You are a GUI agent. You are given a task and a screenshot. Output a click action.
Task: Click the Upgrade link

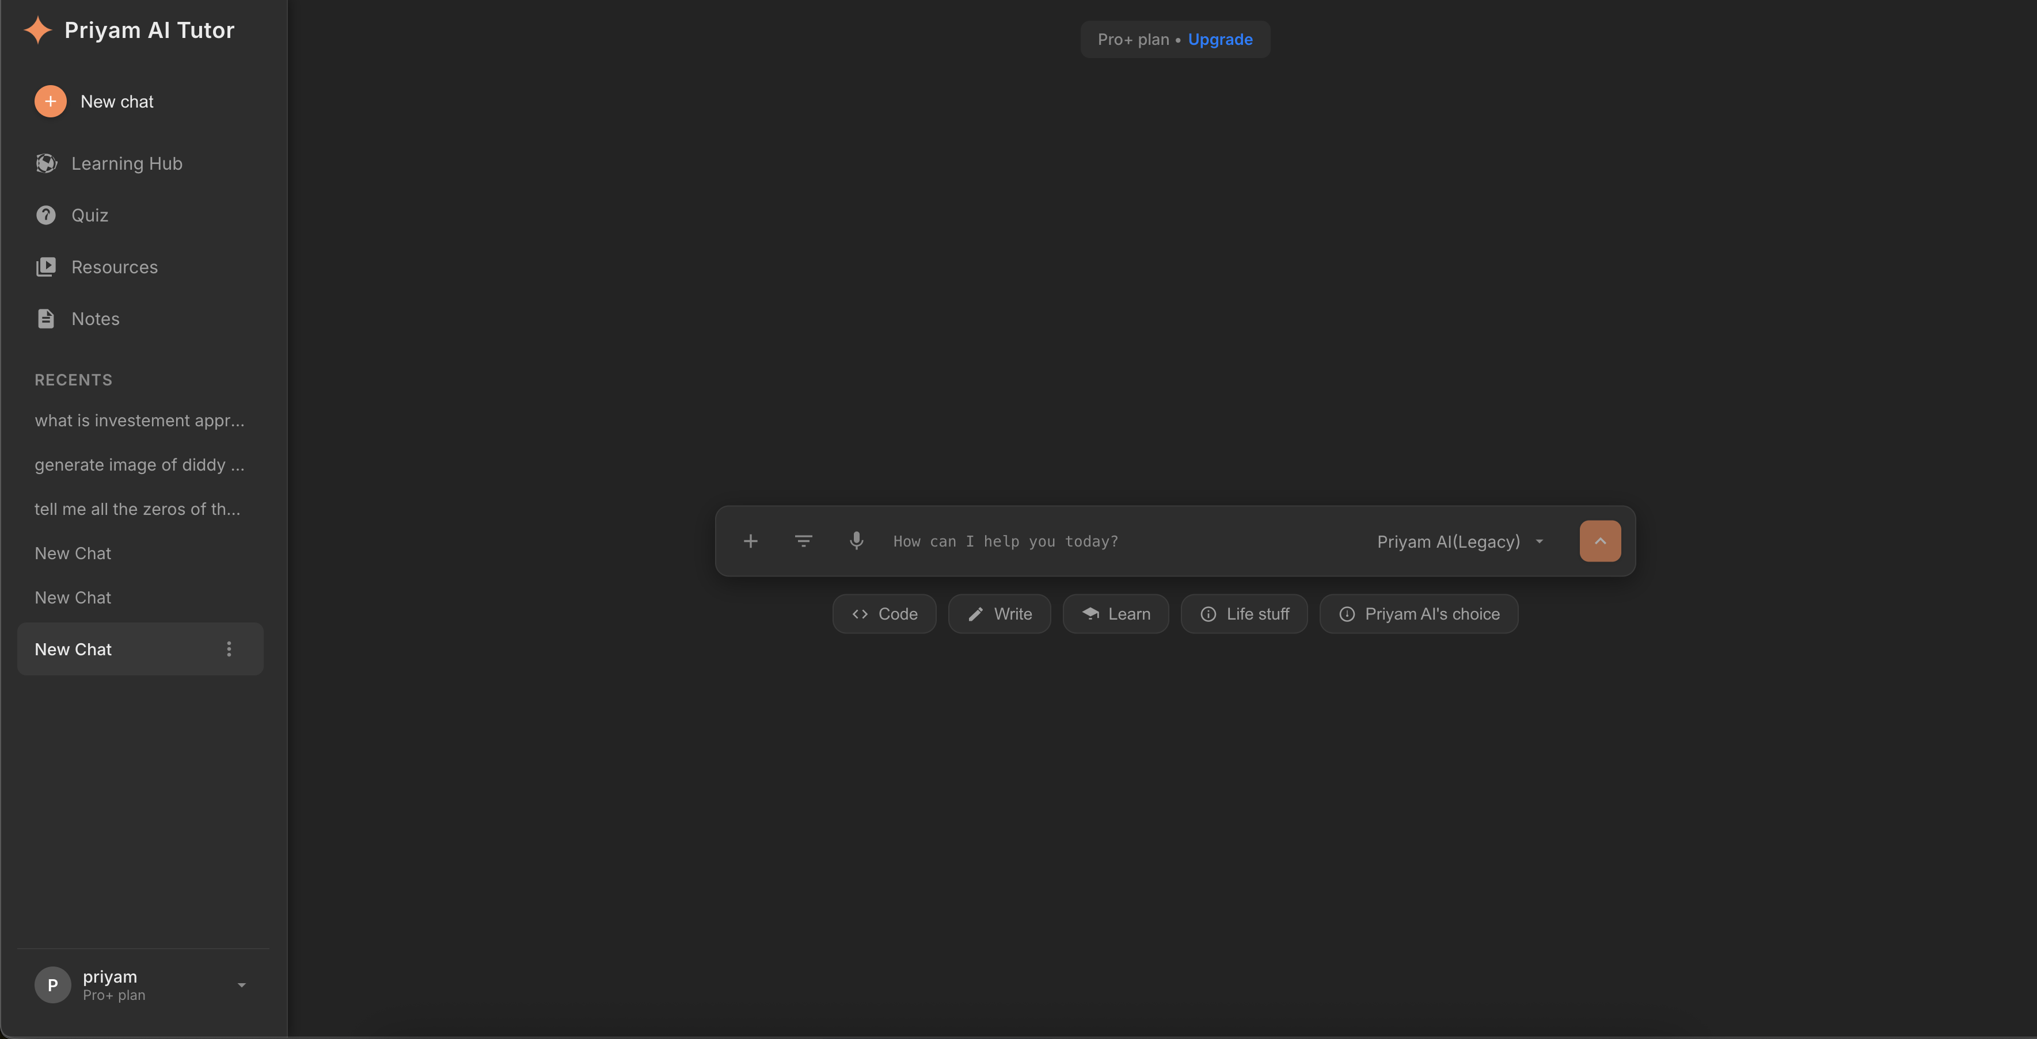point(1219,40)
